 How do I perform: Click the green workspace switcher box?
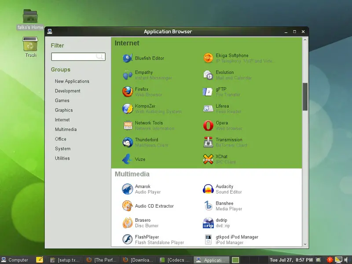(235, 260)
